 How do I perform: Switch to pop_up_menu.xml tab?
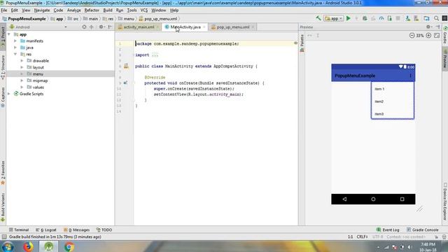[233, 27]
